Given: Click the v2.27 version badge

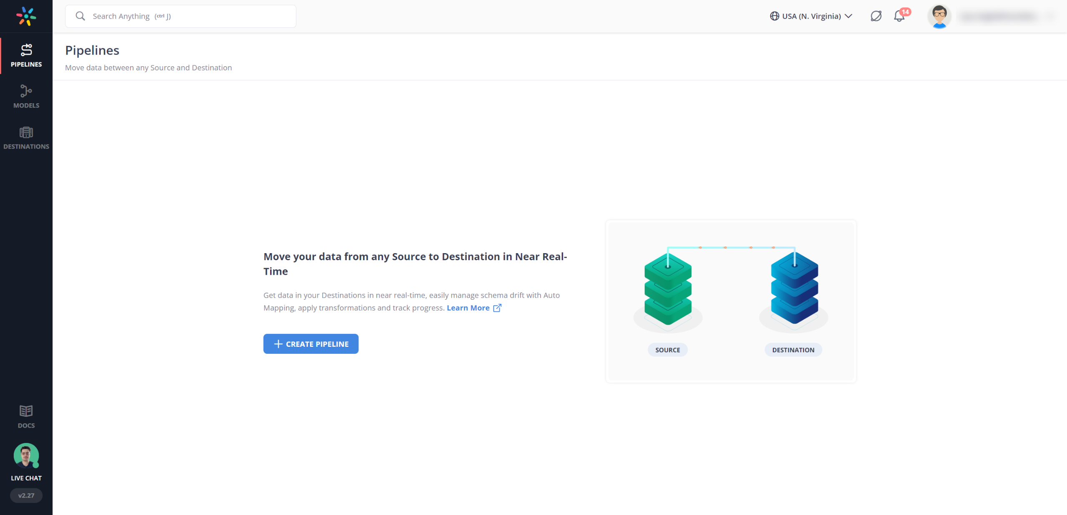Looking at the screenshot, I should 26,495.
